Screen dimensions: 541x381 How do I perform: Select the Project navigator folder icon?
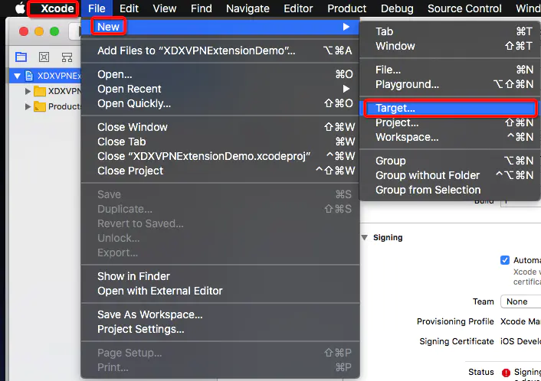click(x=21, y=57)
